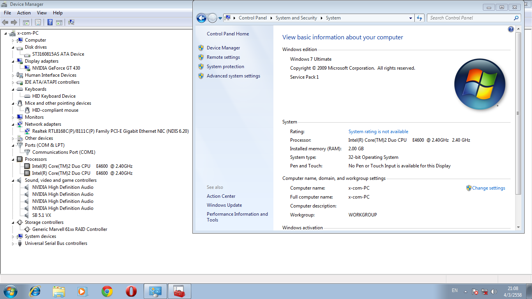Image resolution: width=532 pixels, height=299 pixels.
Task: Click the help icon in the System window
Action: [511, 29]
